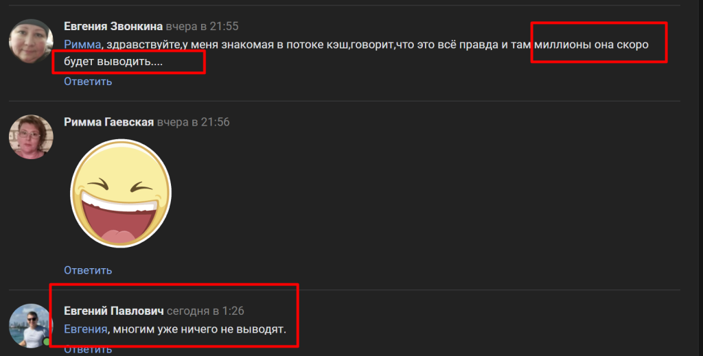Reply to Римма Гаевская's sticker comment
Viewport: 703px width, 356px height.
click(x=88, y=270)
